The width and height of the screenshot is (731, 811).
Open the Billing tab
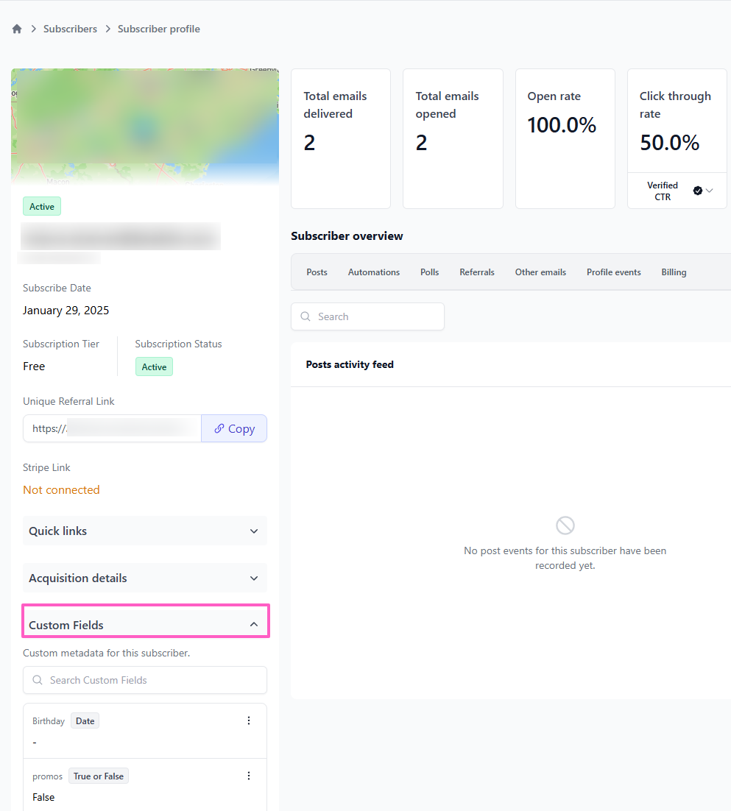coord(673,272)
